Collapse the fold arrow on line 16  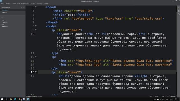(36, 72)
